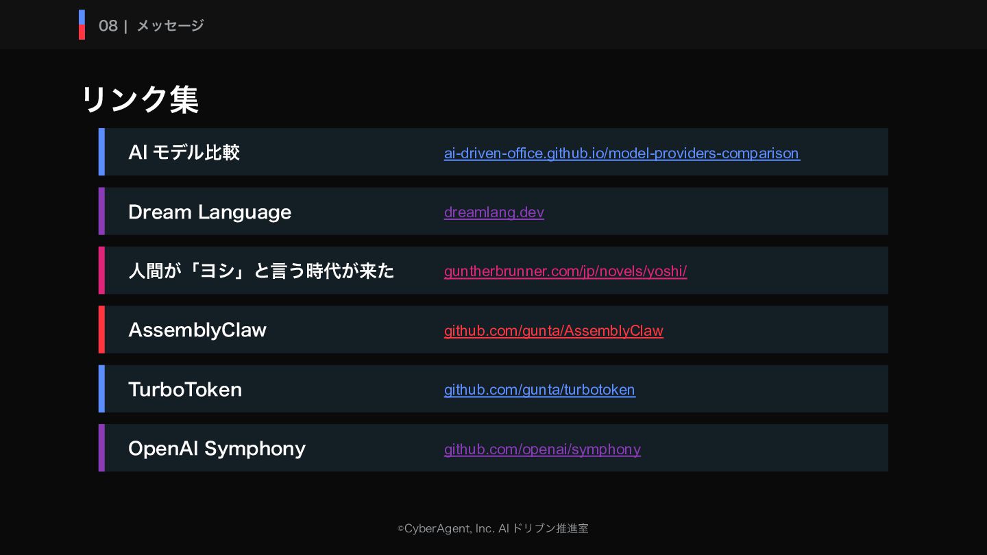Open the ai-driven-office.github.io model-providers-comparison link

click(x=622, y=153)
